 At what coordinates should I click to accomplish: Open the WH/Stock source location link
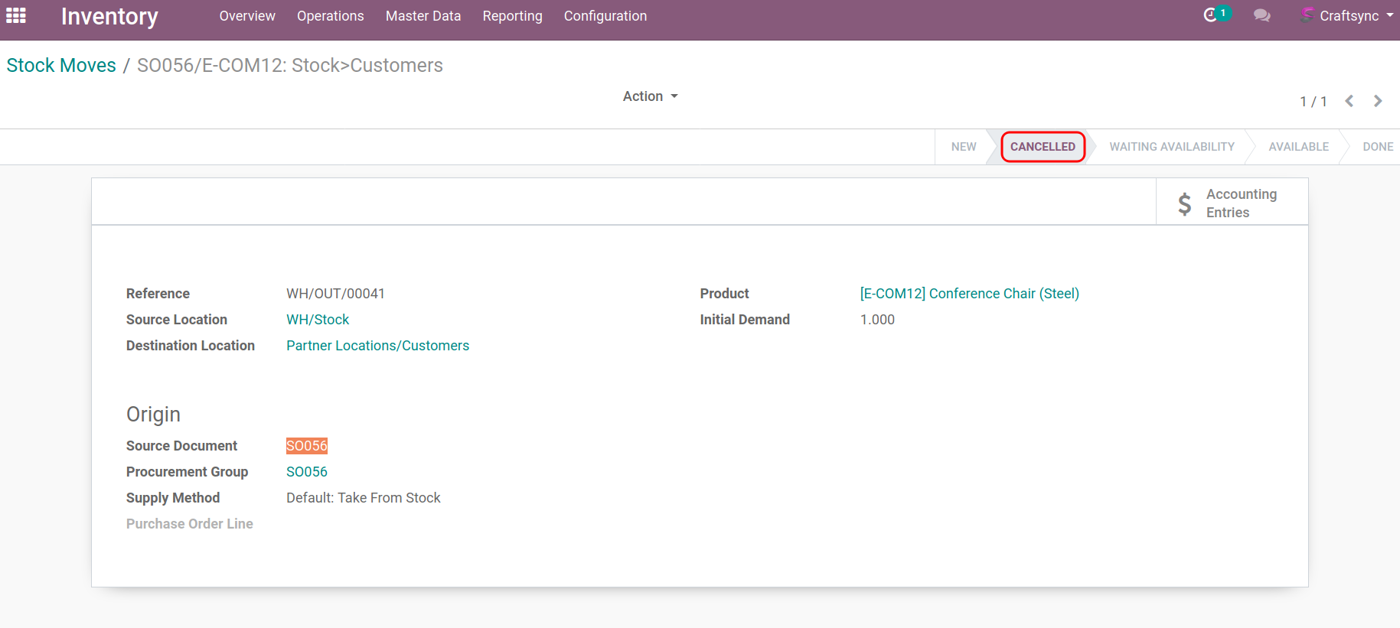(x=317, y=320)
